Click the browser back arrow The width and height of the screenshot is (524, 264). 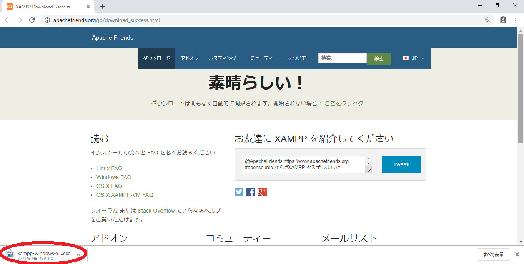(7, 20)
